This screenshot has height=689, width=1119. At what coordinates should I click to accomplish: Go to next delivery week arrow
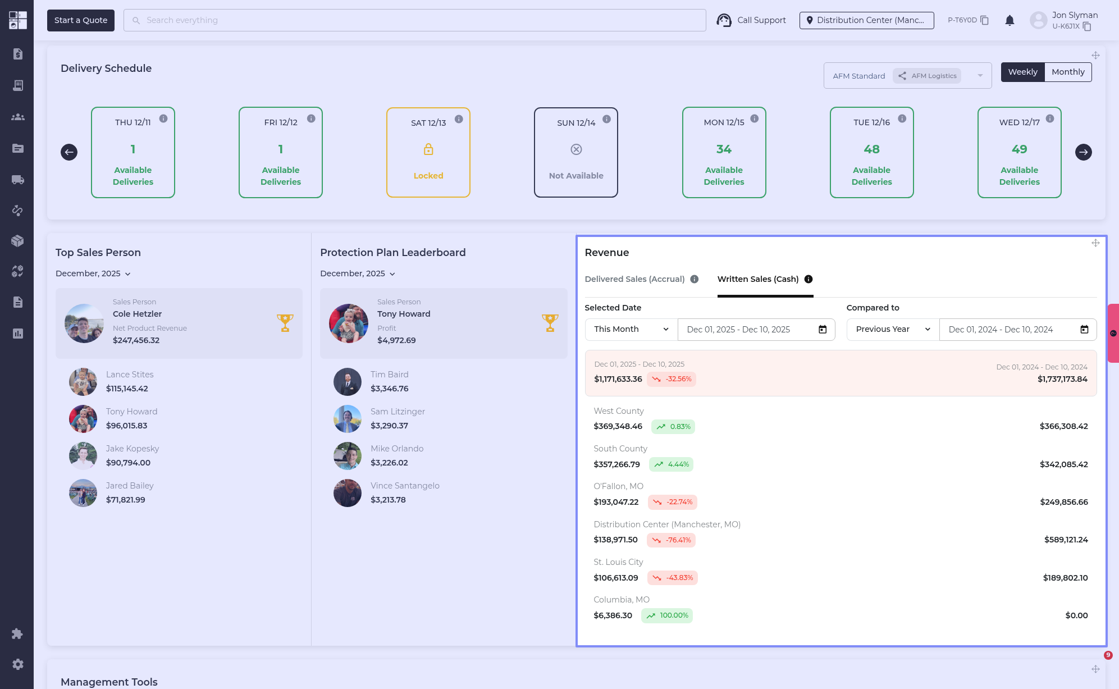coord(1083,152)
